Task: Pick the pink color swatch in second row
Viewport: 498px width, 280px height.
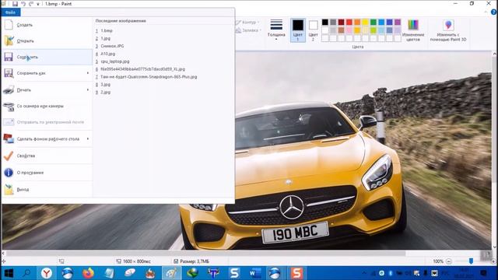Action: coord(349,30)
